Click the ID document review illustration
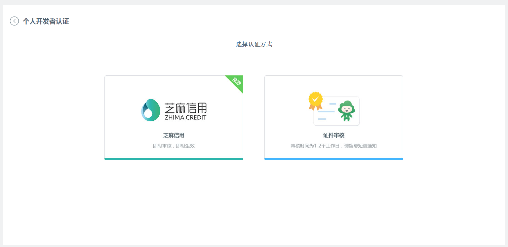 [334, 109]
